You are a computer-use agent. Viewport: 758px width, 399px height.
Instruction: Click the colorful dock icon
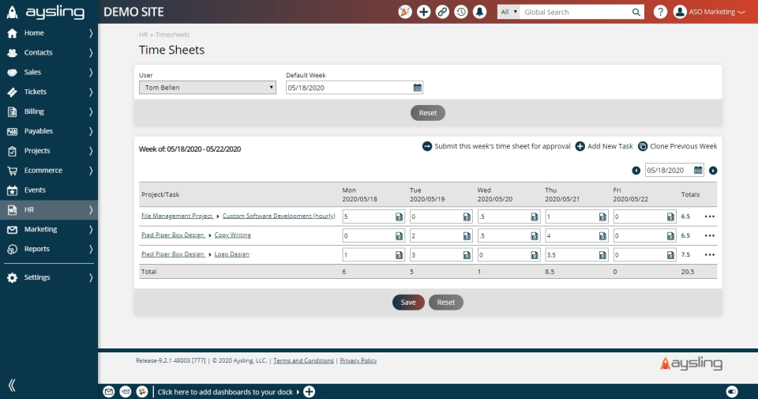click(x=141, y=392)
